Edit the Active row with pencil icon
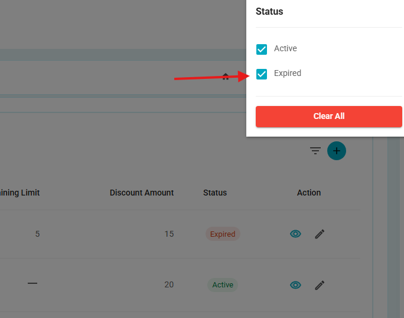Screen dimensions: 404x318 [320, 285]
